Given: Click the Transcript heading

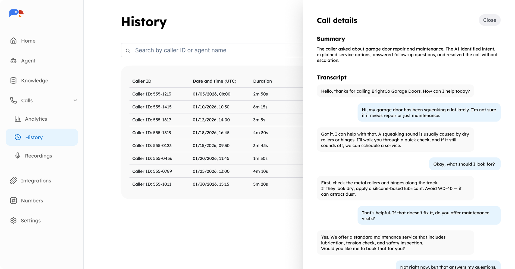Looking at the screenshot, I should point(332,77).
